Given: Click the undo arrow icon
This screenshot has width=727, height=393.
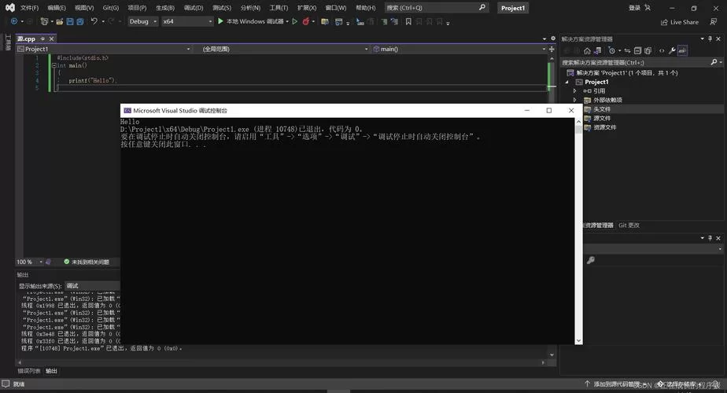Looking at the screenshot, I should click(x=94, y=21).
